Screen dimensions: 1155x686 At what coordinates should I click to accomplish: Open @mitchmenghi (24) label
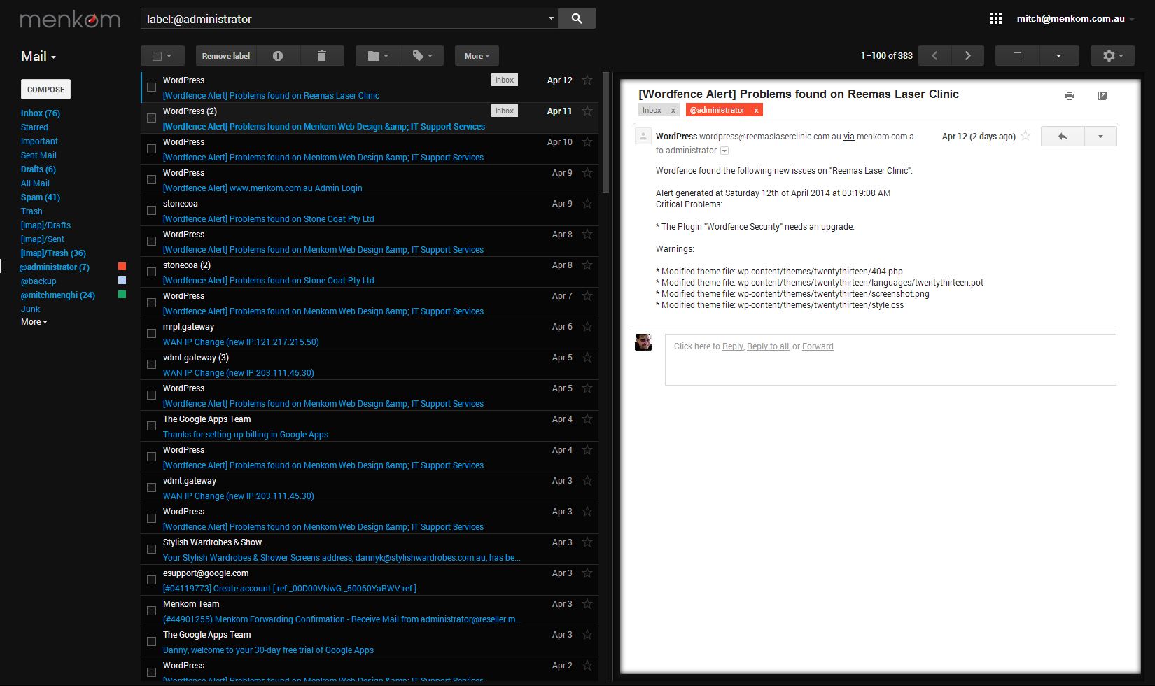pos(58,295)
